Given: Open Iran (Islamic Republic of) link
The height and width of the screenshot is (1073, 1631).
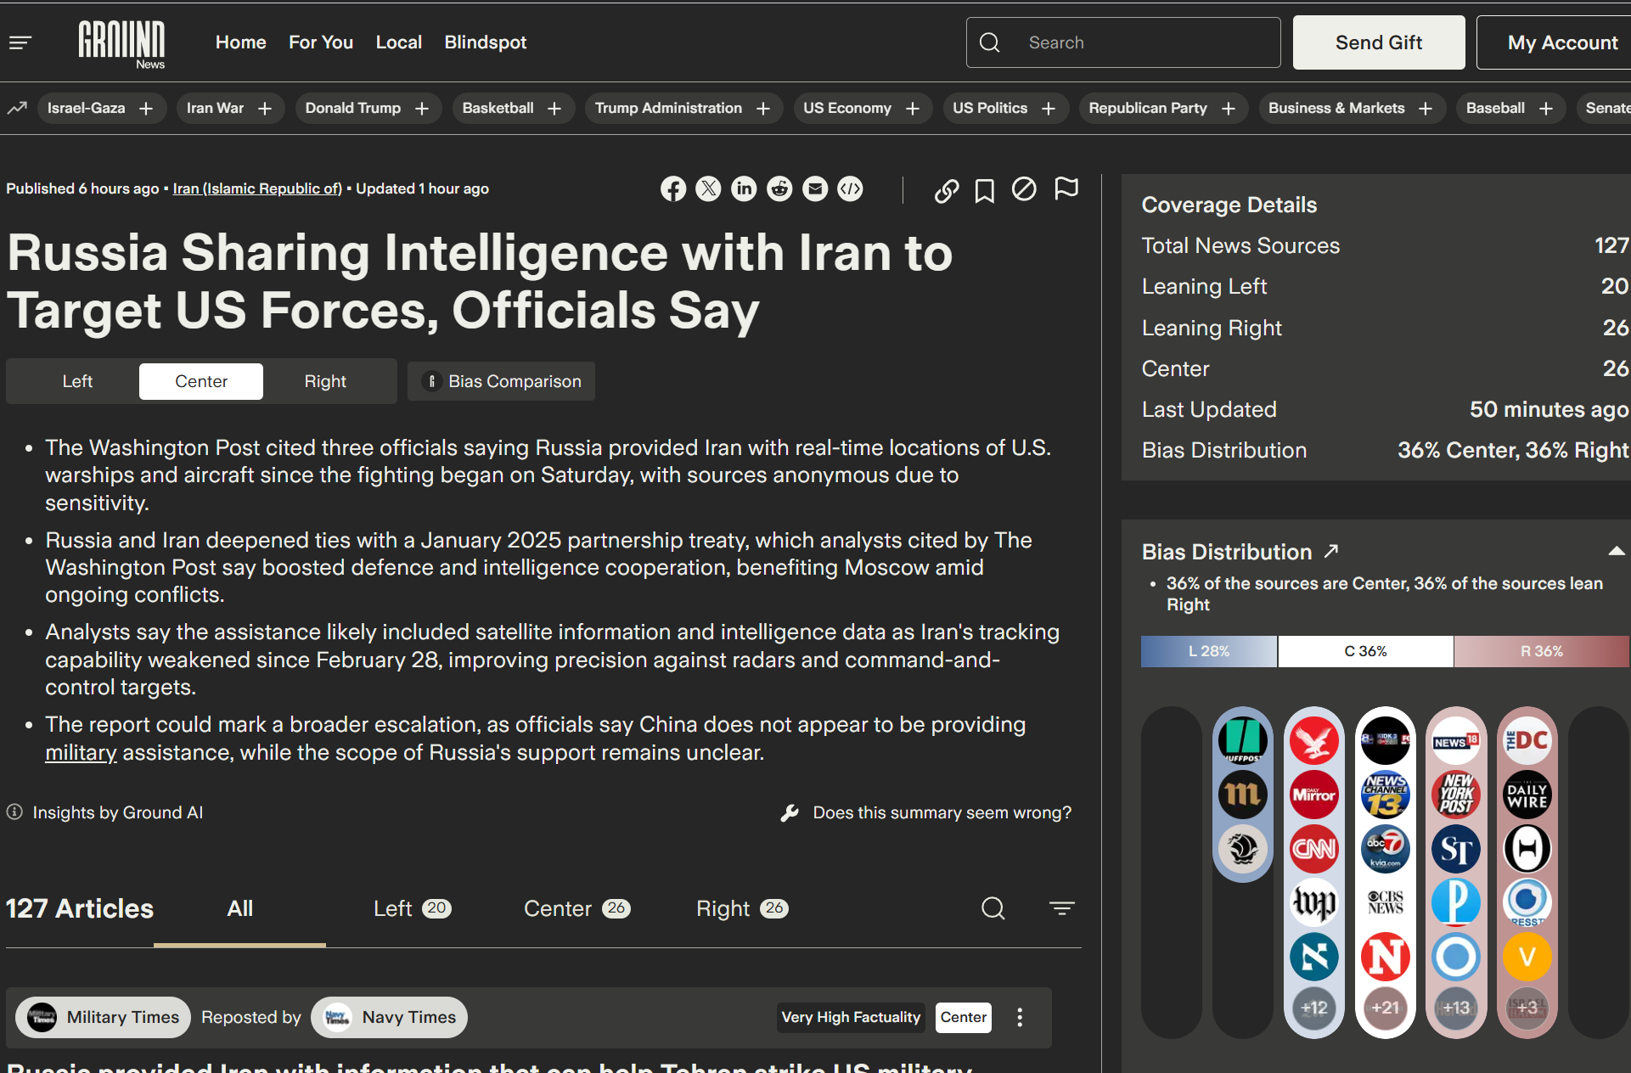Looking at the screenshot, I should point(257,188).
